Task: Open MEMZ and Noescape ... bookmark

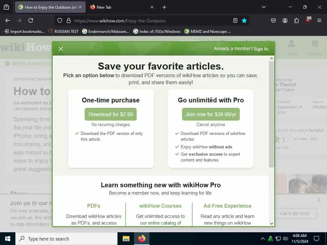Action: [208, 32]
